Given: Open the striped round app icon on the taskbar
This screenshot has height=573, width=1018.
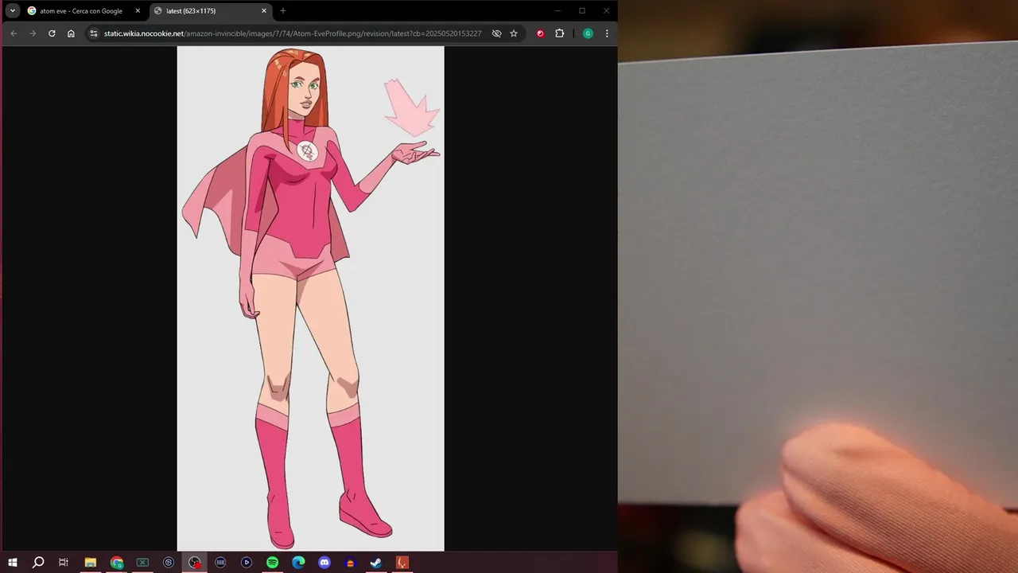Looking at the screenshot, I should (220, 563).
